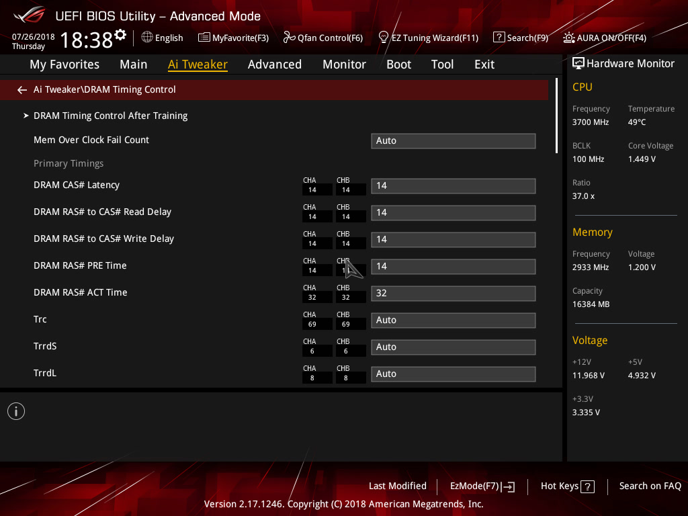Viewport: 688px width, 516px height.
Task: Select RAS# to CAS# Write Delay field
Action: coord(454,240)
